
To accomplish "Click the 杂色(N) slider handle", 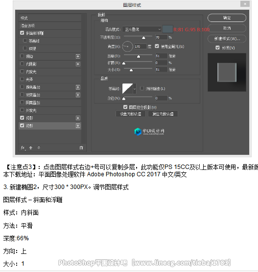I will point(124,99).
